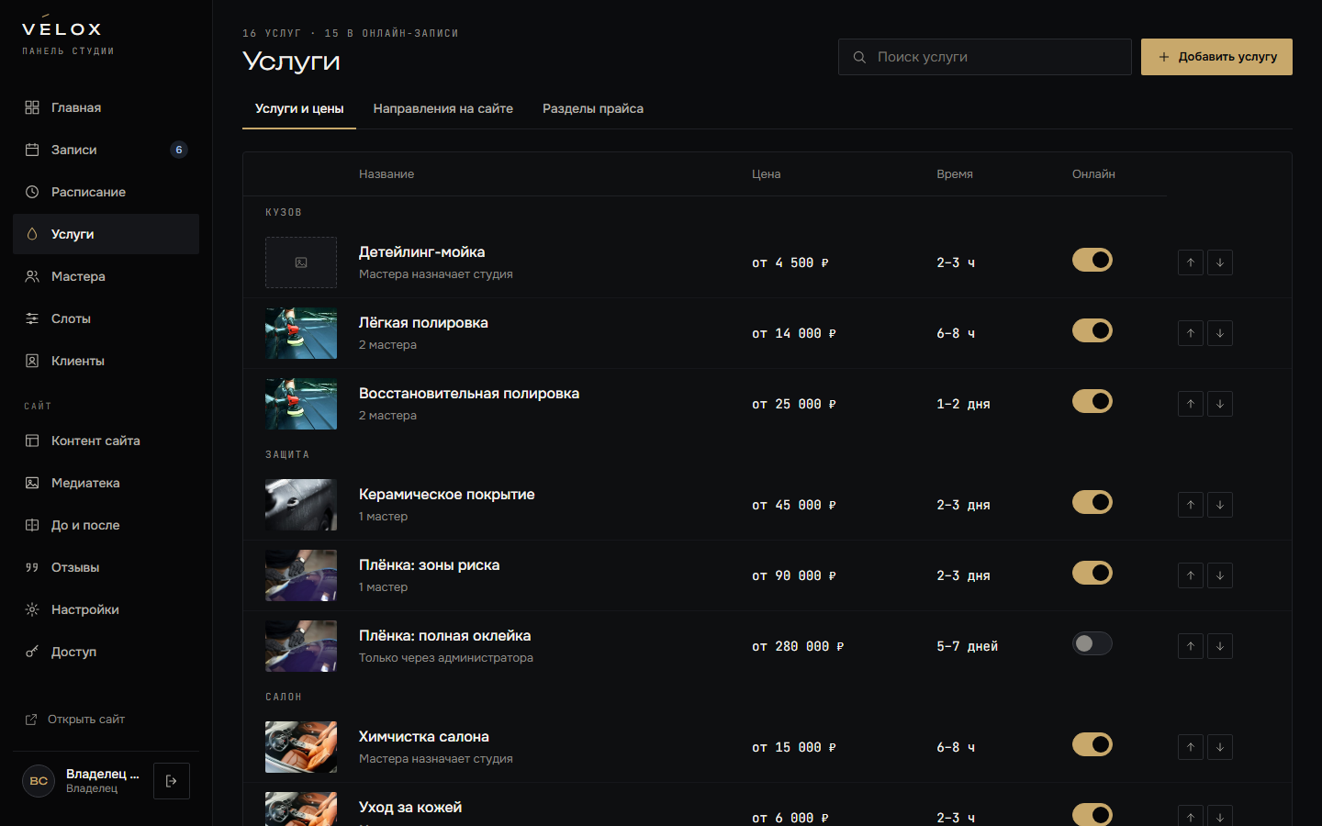This screenshot has width=1322, height=826.
Task: Click the Главная grid icon in sidebar
Action: click(x=32, y=107)
